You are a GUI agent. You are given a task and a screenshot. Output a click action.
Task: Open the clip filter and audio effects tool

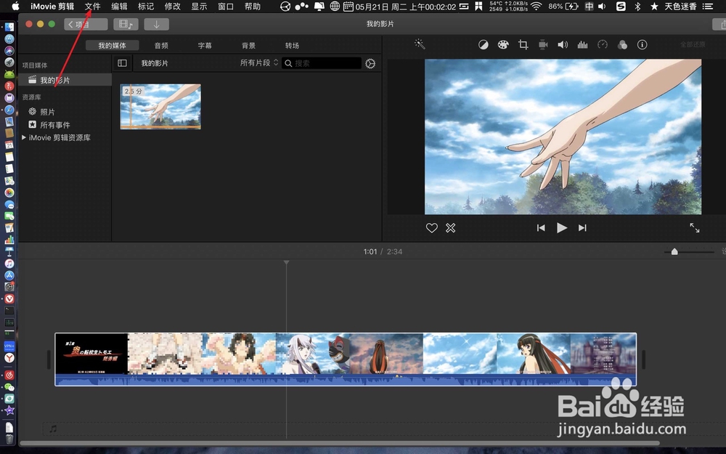622,45
